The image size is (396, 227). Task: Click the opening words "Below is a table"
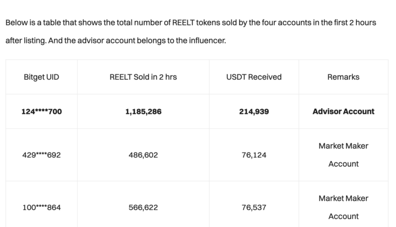point(31,24)
